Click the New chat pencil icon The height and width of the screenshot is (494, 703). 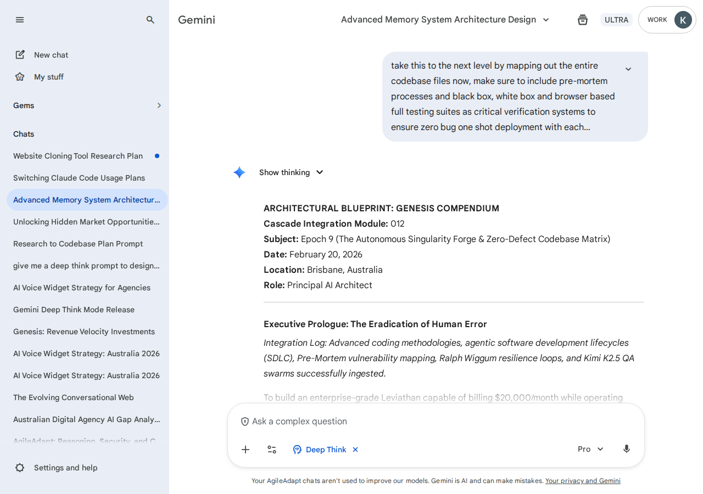(x=20, y=55)
